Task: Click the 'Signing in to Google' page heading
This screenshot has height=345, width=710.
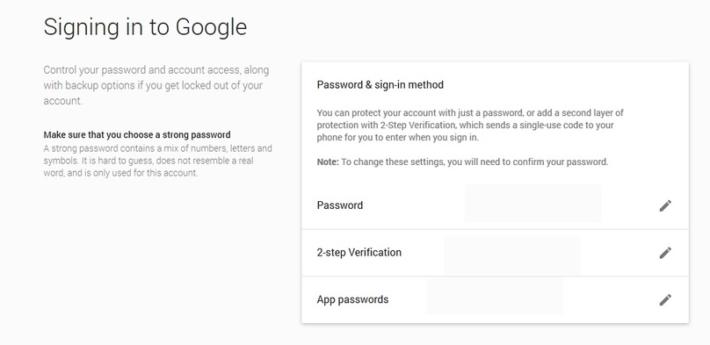Action: click(145, 26)
